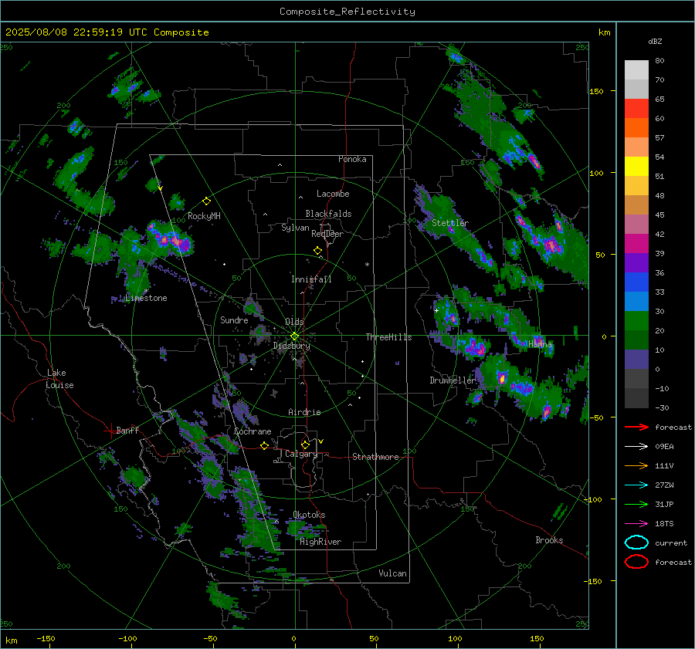The width and height of the screenshot is (695, 649).
Task: Select the orange 60-57 dBZ color band
Action: pos(636,128)
